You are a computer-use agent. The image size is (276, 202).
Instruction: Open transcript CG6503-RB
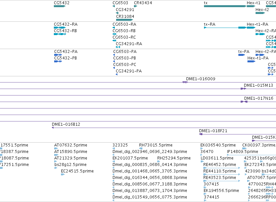pos(124,31)
